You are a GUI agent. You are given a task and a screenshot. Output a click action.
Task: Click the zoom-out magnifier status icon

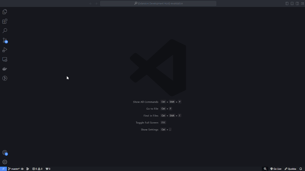tap(265, 169)
